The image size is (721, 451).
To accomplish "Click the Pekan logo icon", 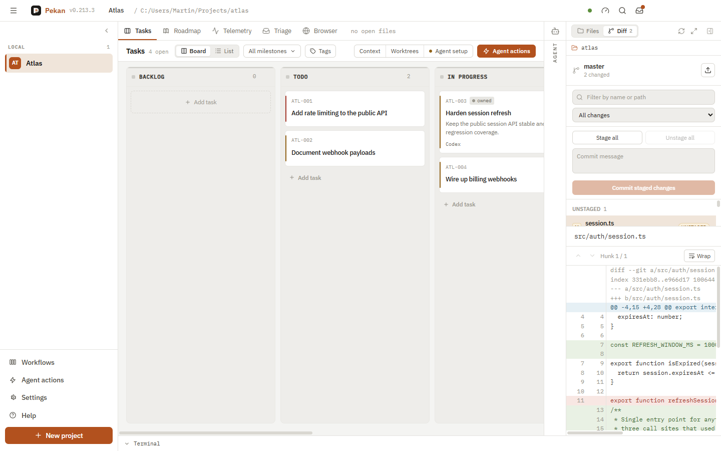I will coord(36,11).
